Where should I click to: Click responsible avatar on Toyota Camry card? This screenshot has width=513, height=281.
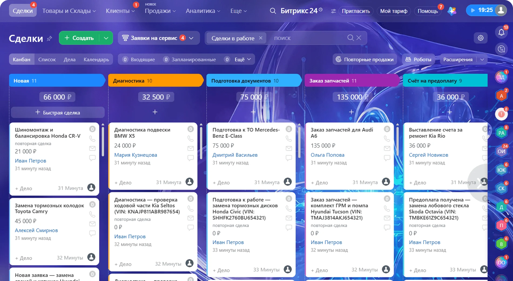coord(91,257)
